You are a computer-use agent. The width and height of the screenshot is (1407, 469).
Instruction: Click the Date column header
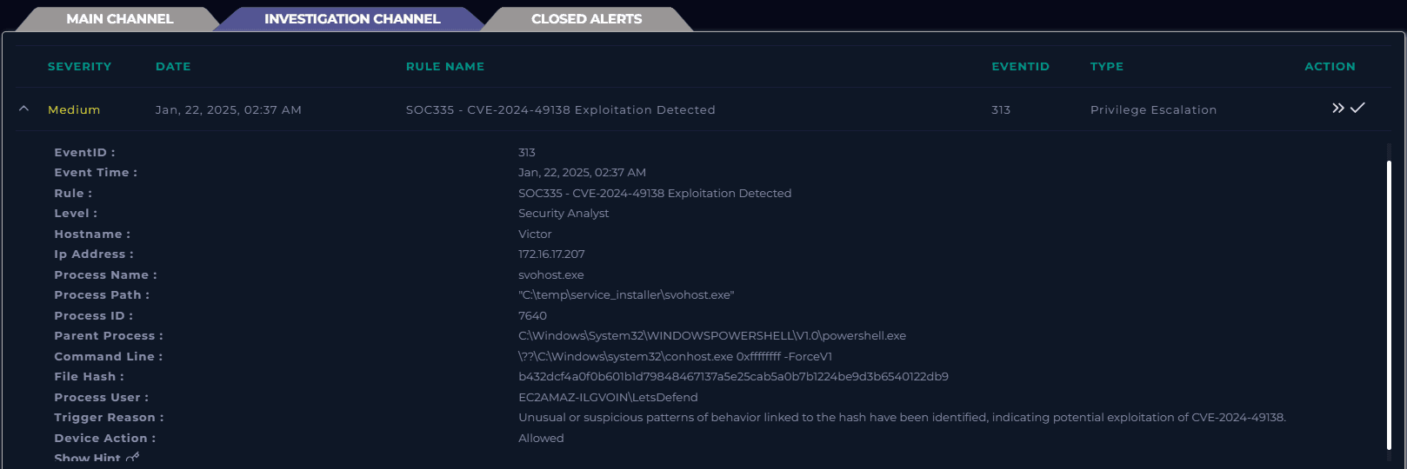click(x=173, y=67)
